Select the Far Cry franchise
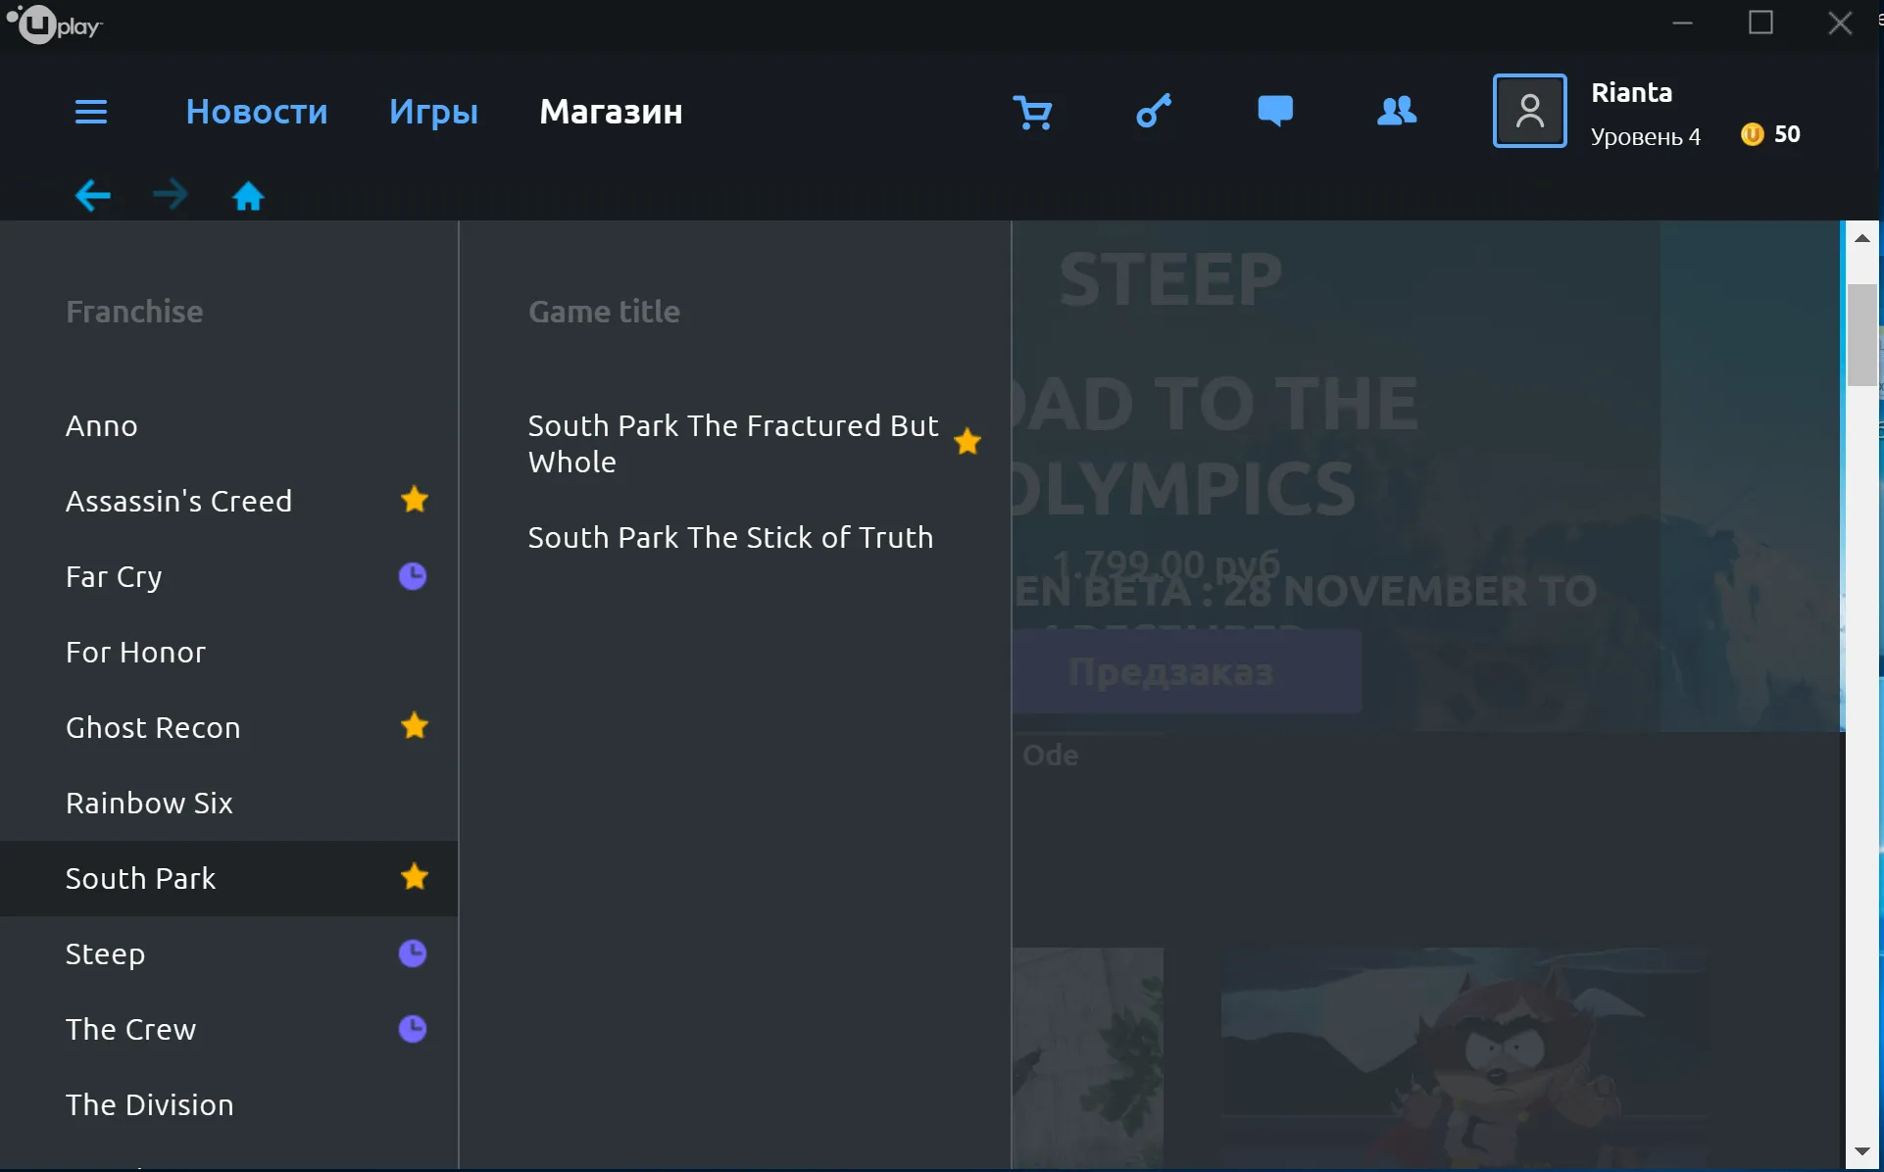The image size is (1884, 1172). coord(229,576)
